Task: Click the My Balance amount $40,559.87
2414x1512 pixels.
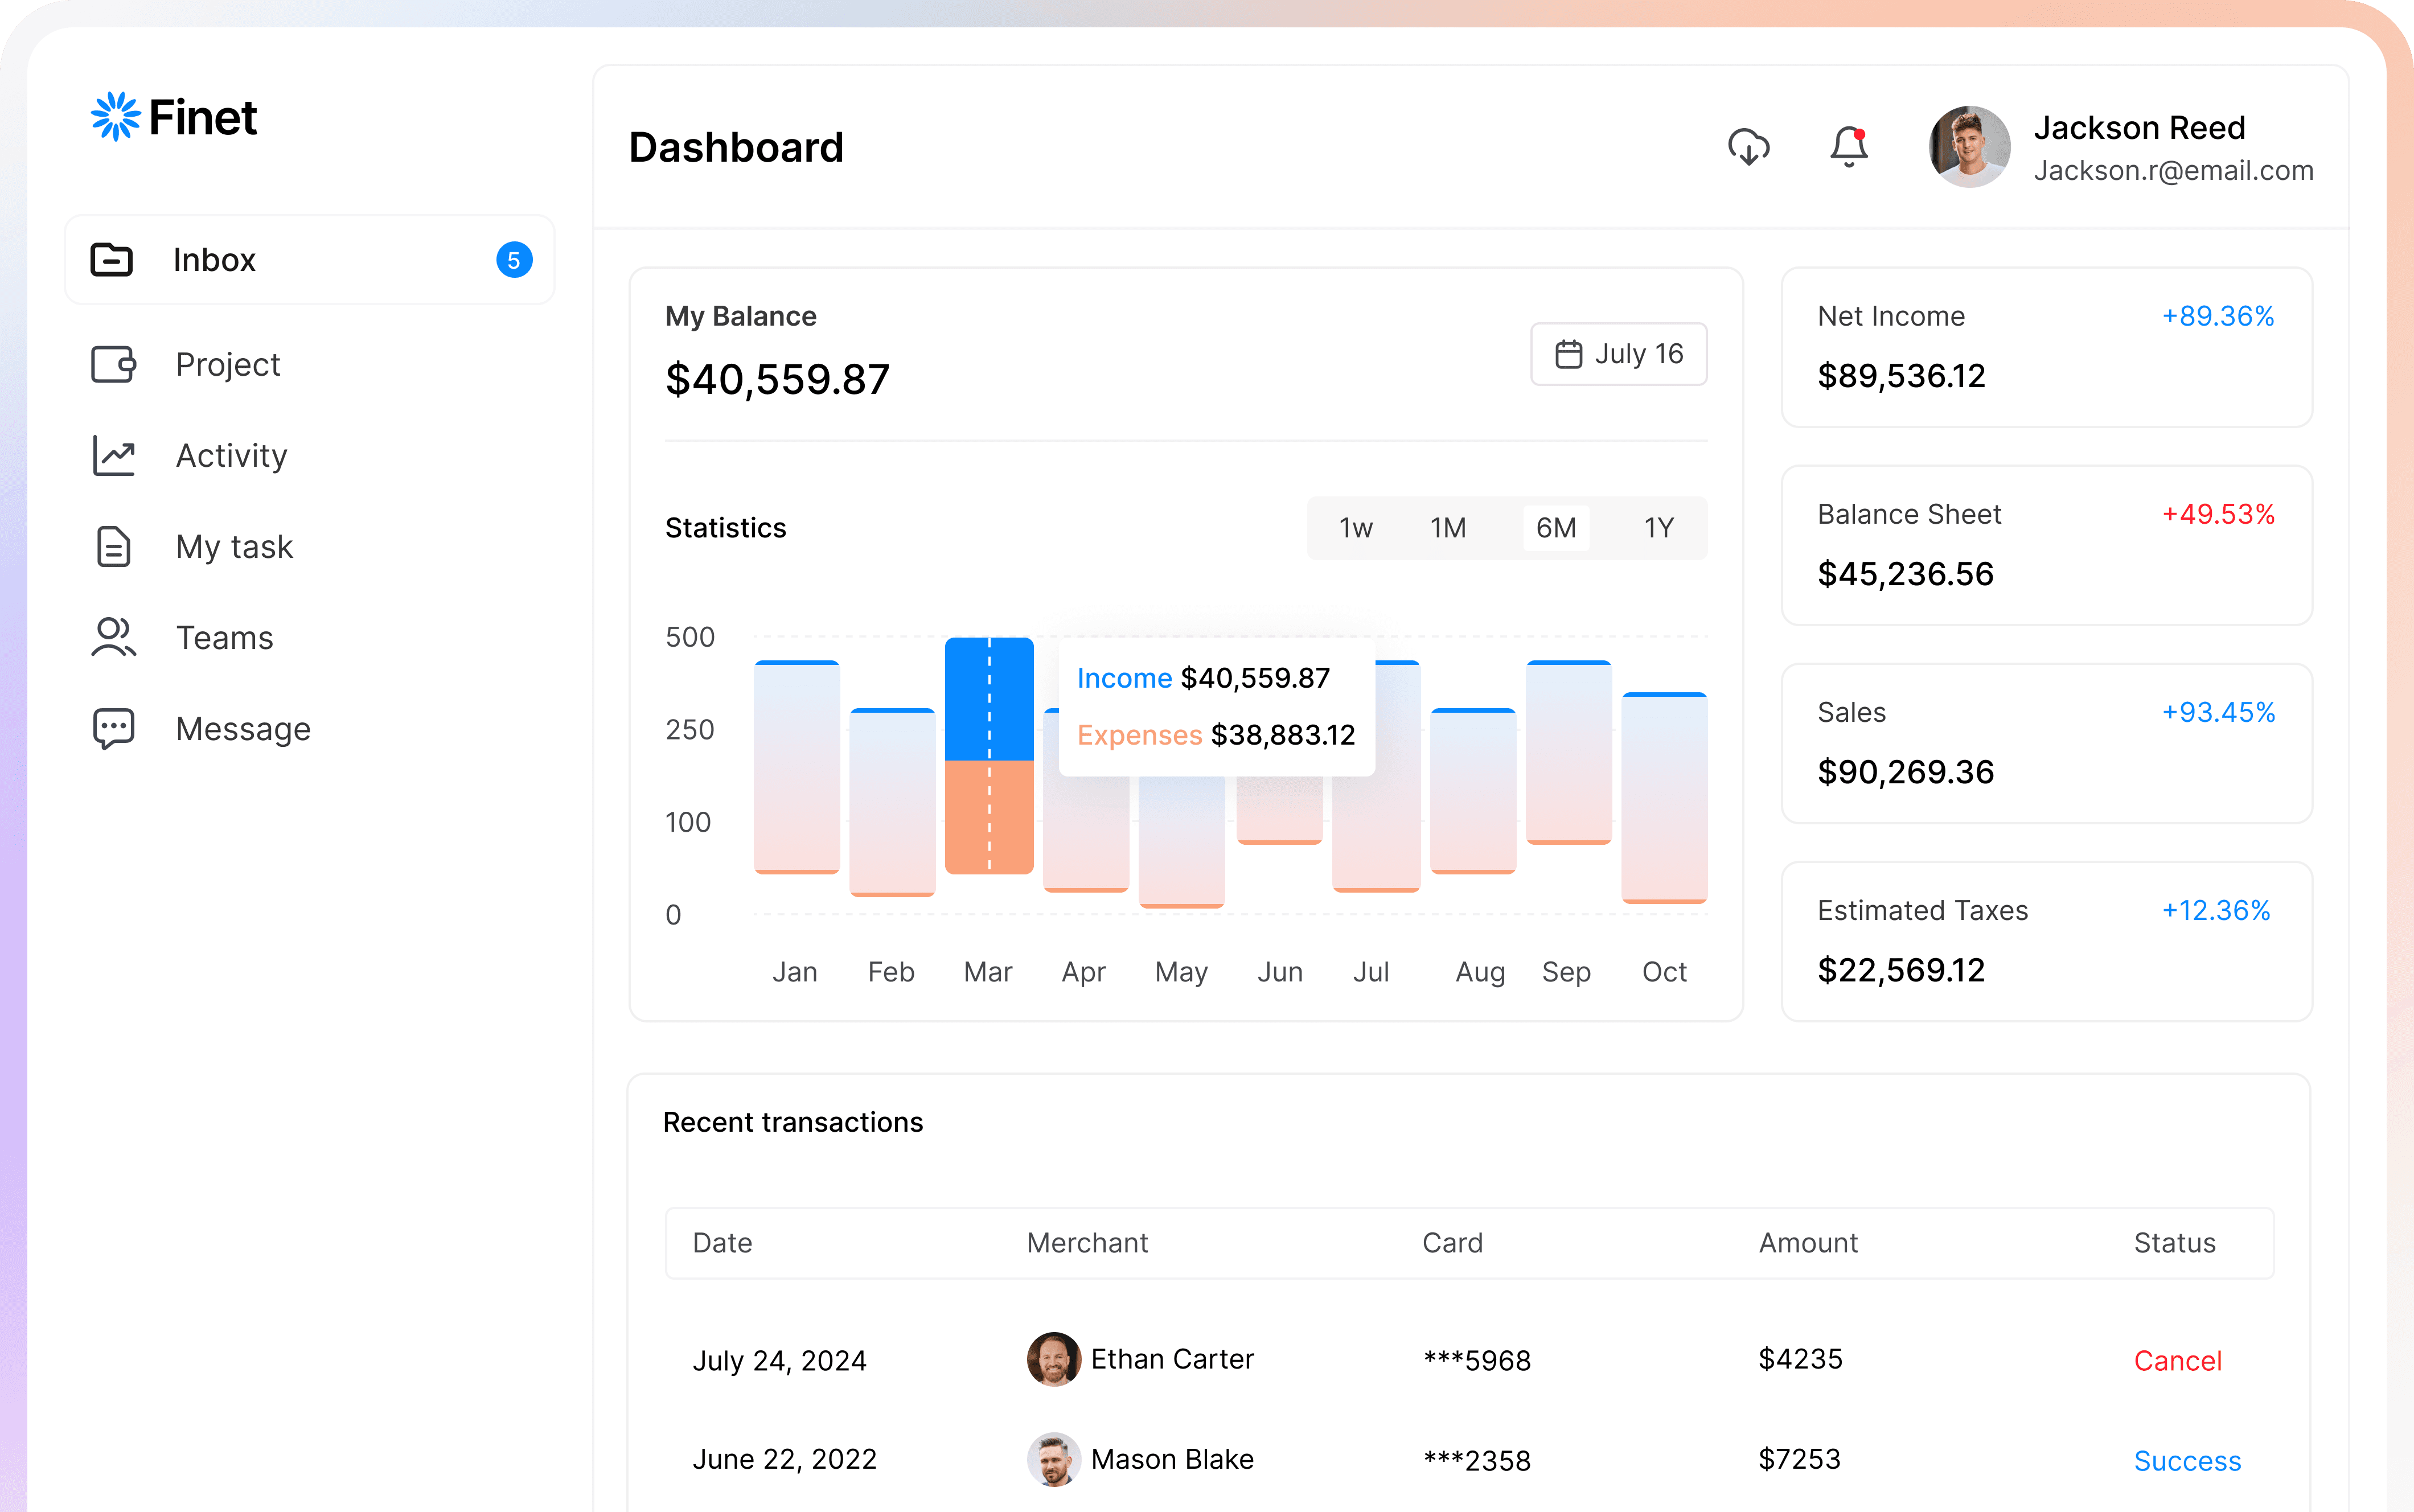Action: [778, 380]
